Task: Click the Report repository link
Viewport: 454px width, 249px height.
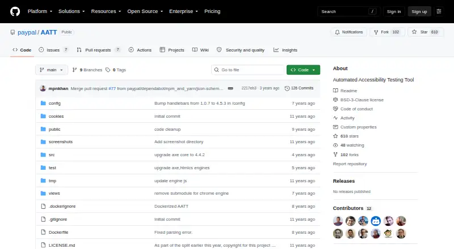Action: (350, 164)
